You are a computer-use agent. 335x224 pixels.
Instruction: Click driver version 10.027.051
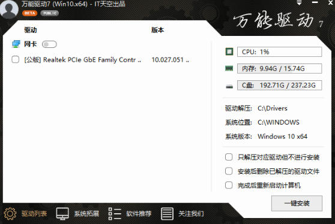pyautogui.click(x=171, y=60)
